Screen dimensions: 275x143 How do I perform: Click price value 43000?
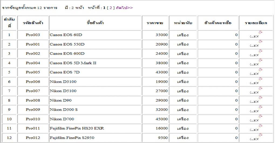[x=162, y=72]
